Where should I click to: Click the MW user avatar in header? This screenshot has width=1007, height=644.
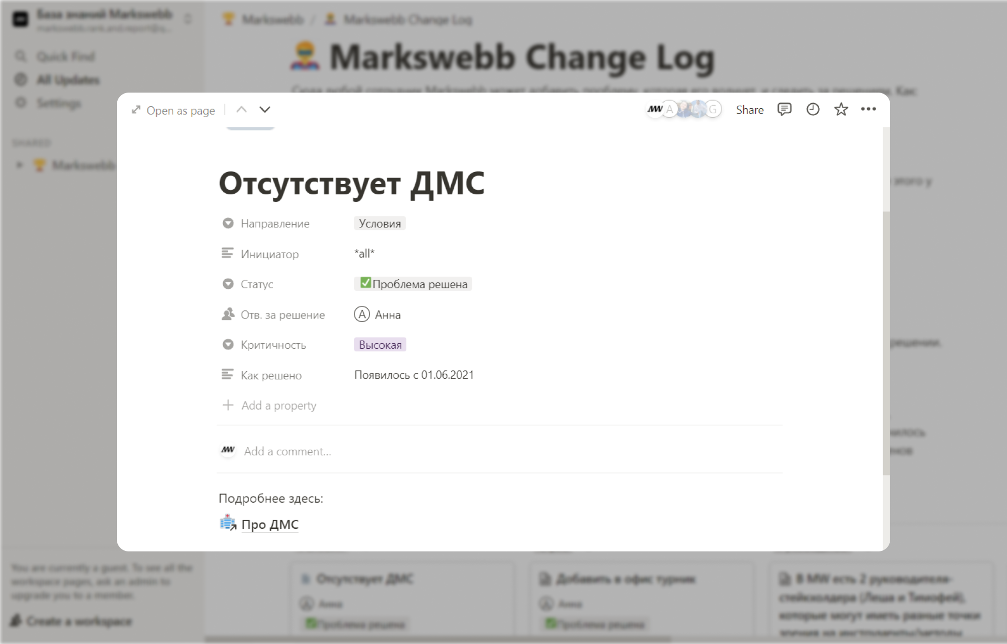pos(655,109)
